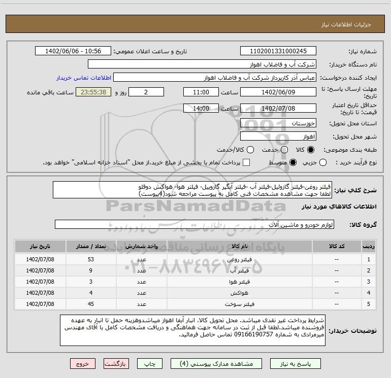The width and height of the screenshot is (391, 378).
Task: Open اطلاعات تماس خریدار link
Action: 84,78
